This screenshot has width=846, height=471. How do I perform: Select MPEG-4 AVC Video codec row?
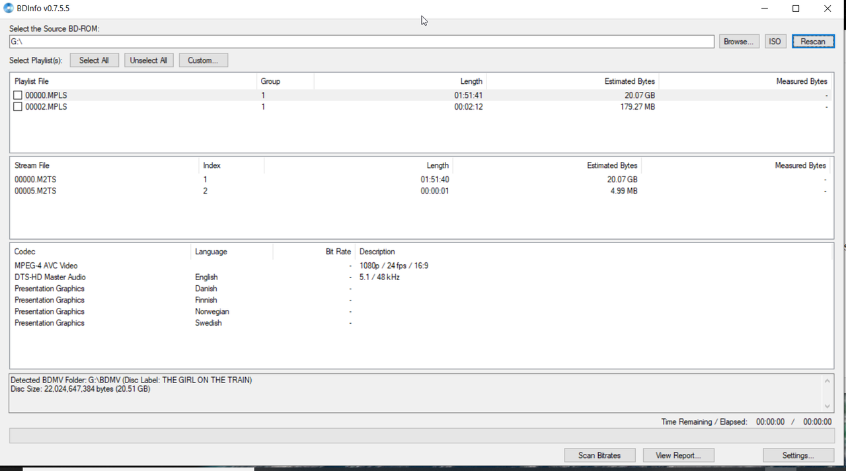(421, 266)
